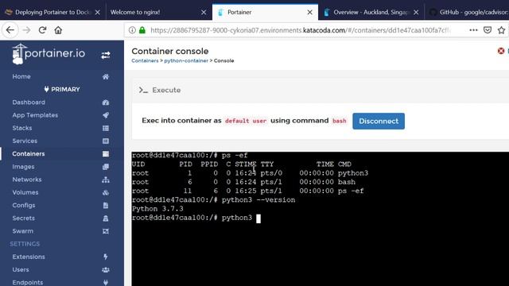Open Extensions settings in sidebar

(29, 257)
